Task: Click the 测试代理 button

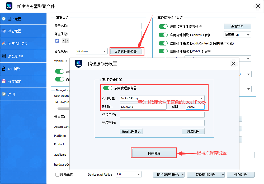Action: point(193,131)
